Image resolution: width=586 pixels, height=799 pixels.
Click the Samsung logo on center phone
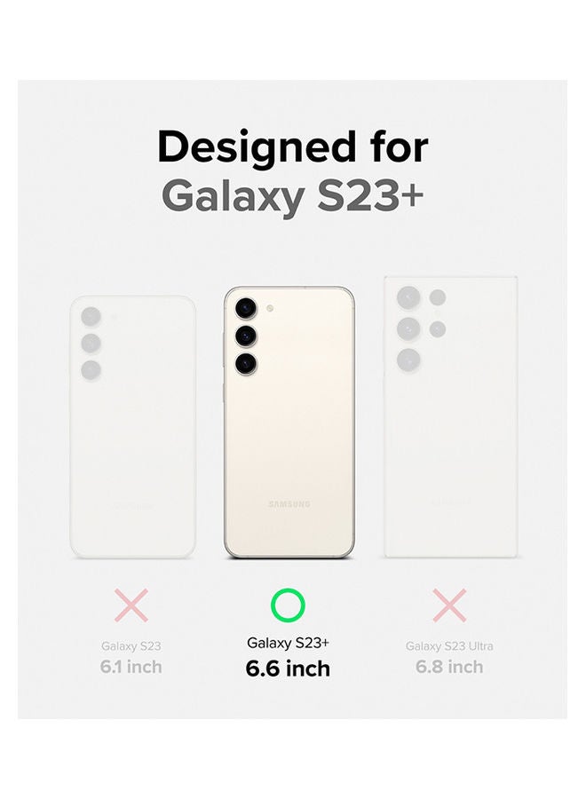[x=289, y=504]
